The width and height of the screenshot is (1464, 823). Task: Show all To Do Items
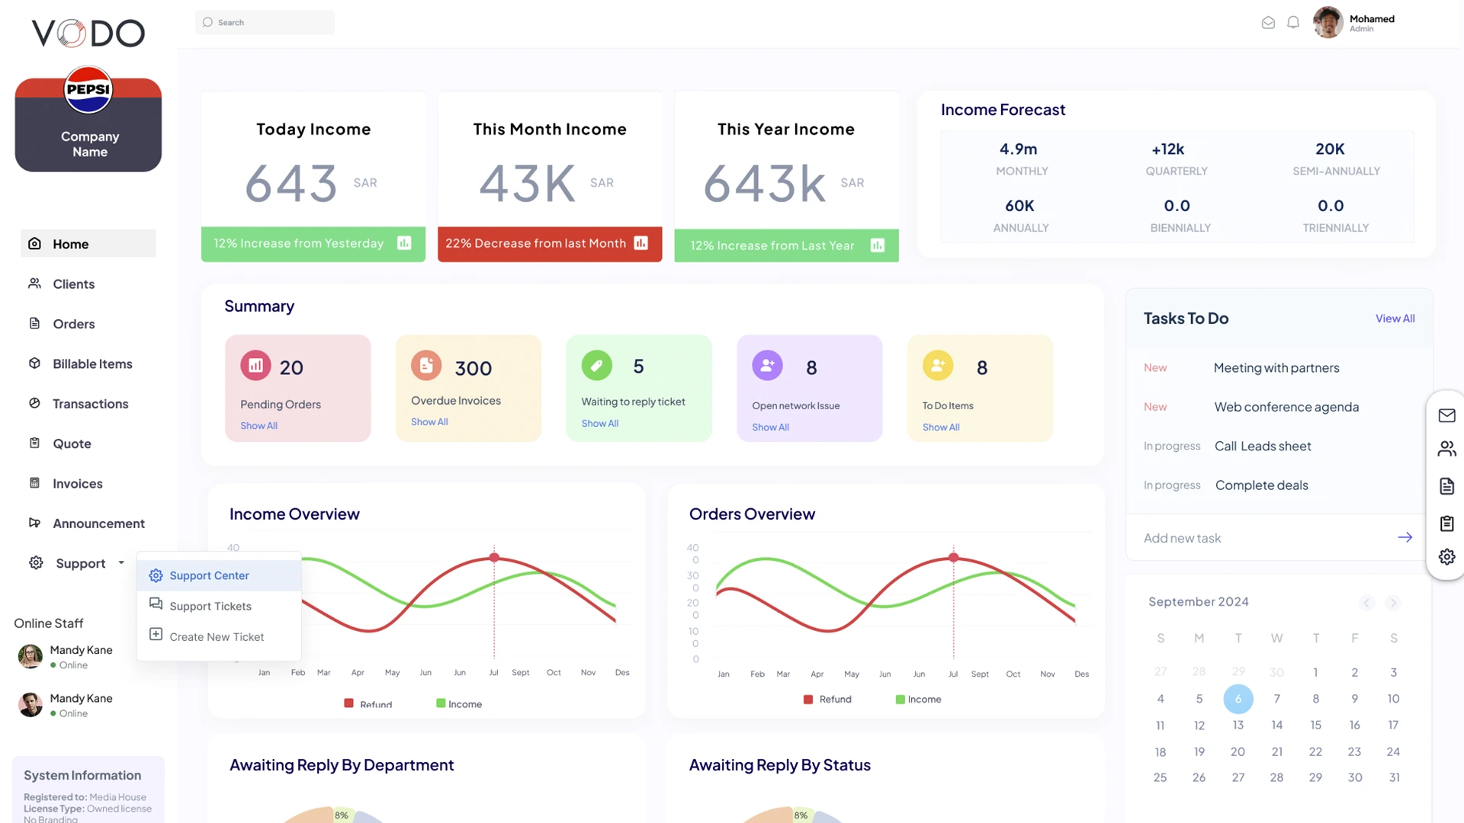point(941,427)
